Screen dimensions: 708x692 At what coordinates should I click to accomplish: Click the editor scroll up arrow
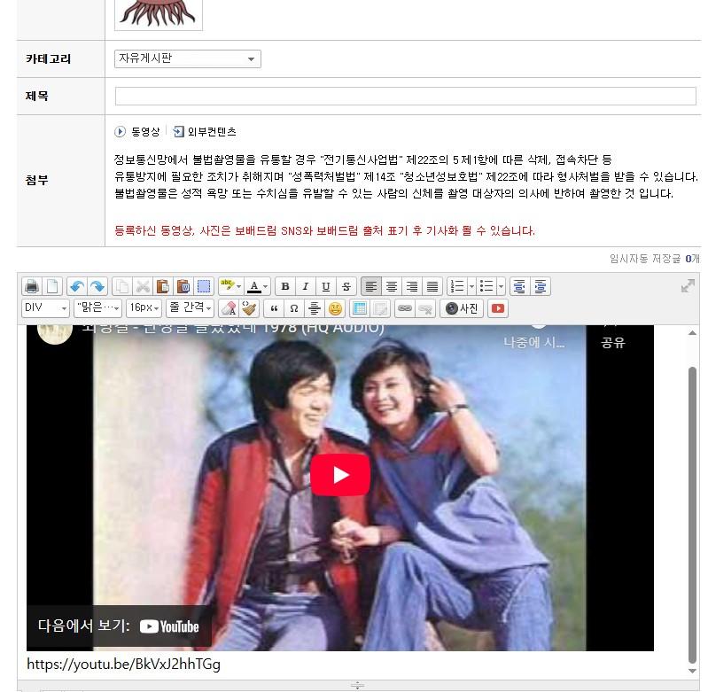point(692,332)
